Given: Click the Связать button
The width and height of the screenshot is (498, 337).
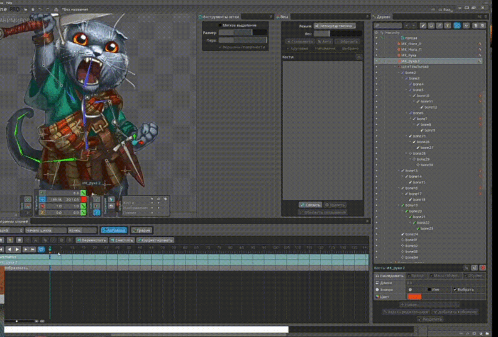Looking at the screenshot, I should click(310, 205).
